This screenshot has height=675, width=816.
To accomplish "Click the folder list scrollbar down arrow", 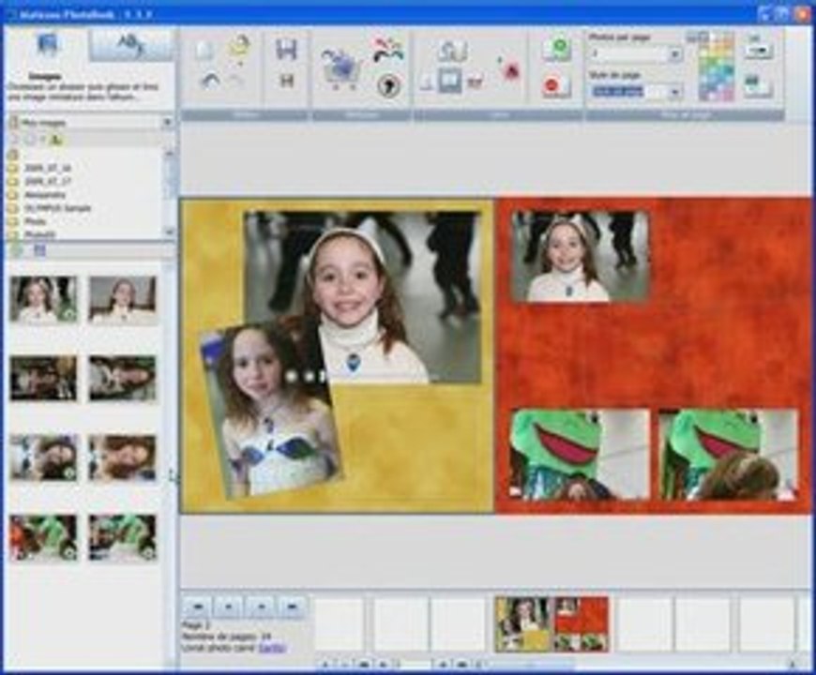I will tap(169, 232).
